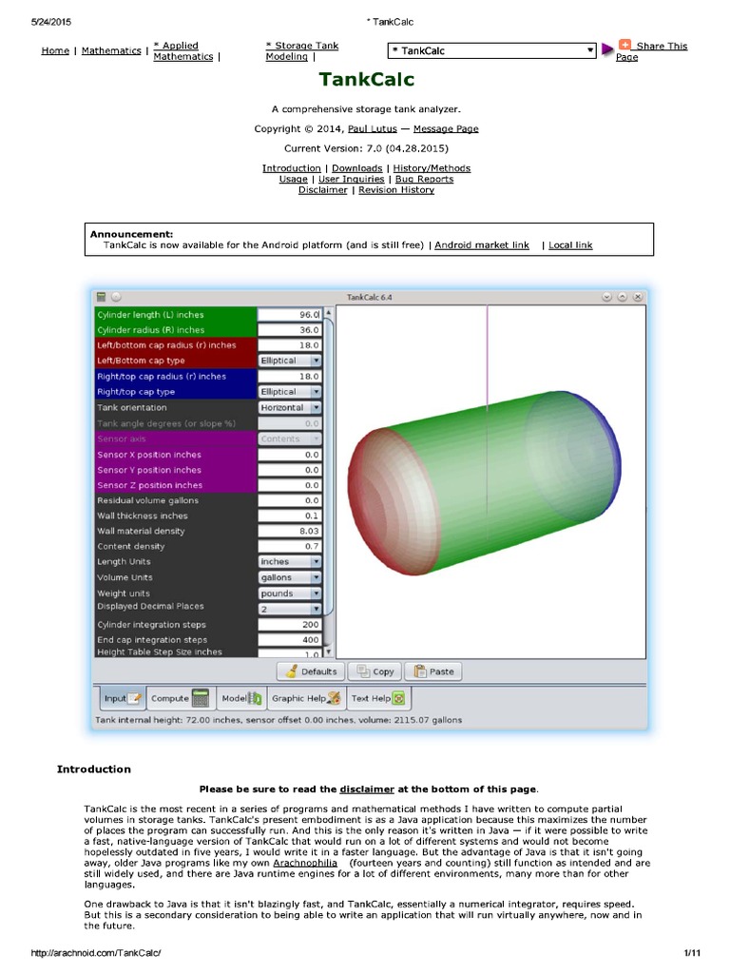Viewport: 730px width, 974px height.
Task: Open the Model tab
Action: 241,698
